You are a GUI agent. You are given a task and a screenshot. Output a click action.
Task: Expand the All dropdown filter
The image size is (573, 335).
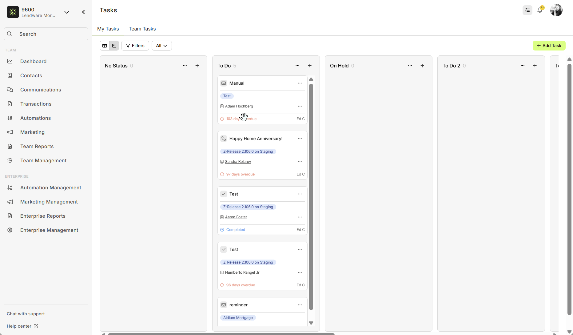tap(161, 46)
